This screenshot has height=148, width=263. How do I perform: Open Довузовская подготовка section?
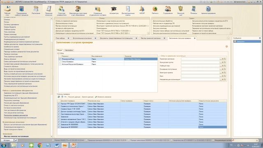[x=78, y=11]
